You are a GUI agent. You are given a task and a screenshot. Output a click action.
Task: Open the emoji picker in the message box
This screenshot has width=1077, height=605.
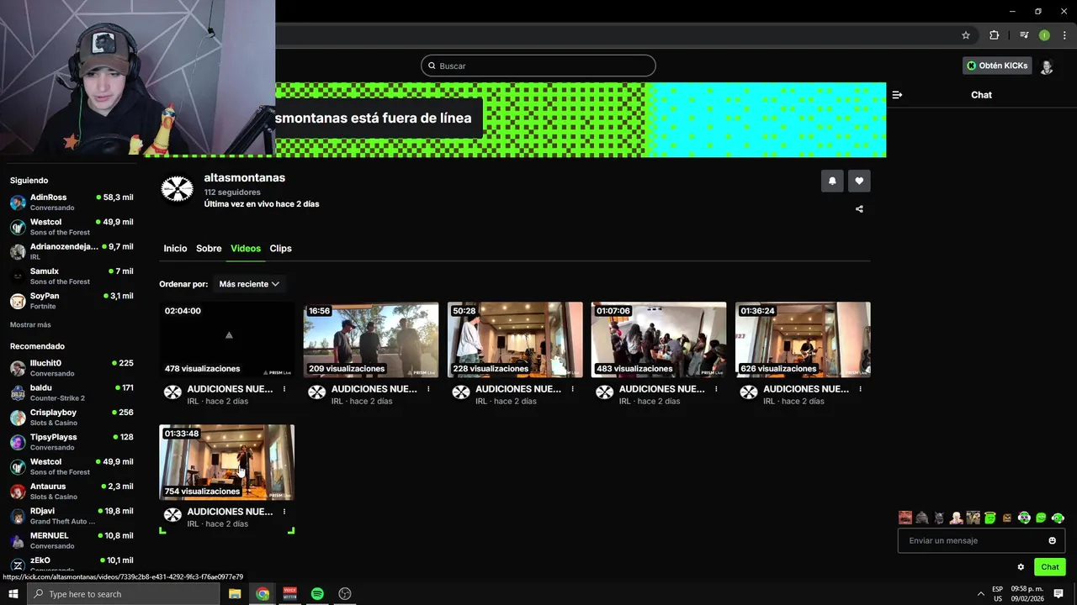[1052, 540]
